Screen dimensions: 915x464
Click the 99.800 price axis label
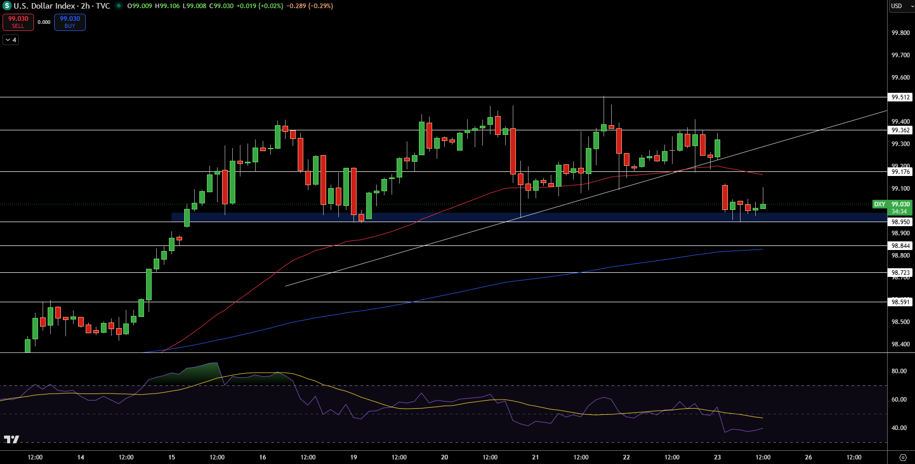(x=900, y=33)
